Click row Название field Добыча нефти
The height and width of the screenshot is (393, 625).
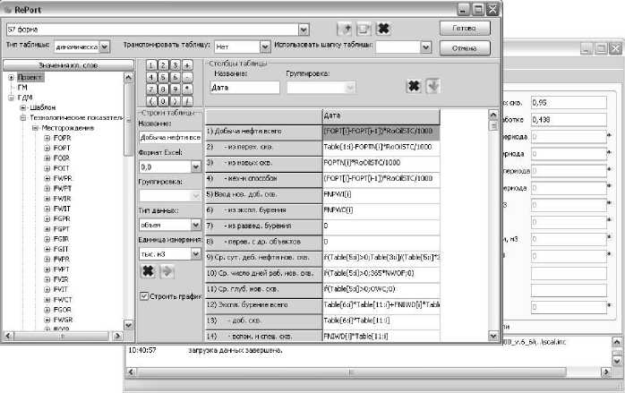[171, 137]
